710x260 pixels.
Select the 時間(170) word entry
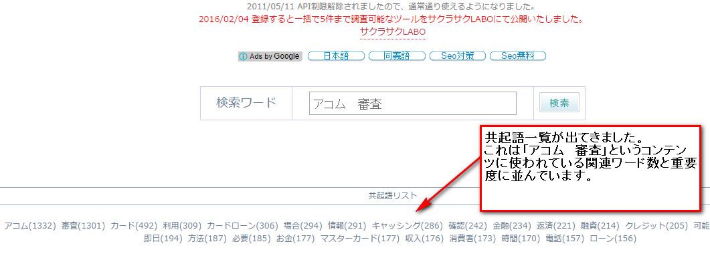pos(521,239)
